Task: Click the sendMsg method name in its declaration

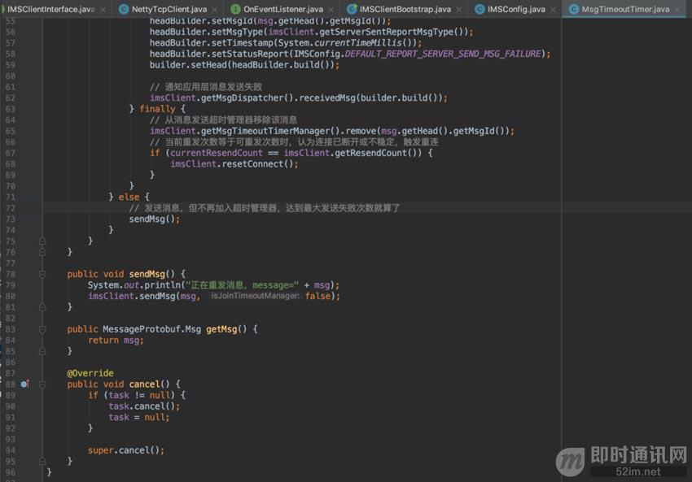Action: point(147,274)
